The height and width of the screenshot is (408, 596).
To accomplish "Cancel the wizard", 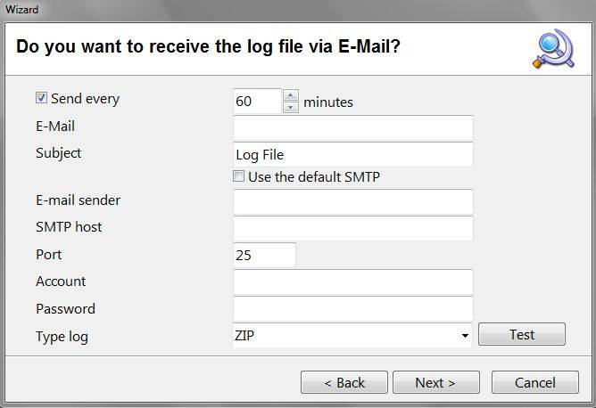I will click(x=534, y=382).
